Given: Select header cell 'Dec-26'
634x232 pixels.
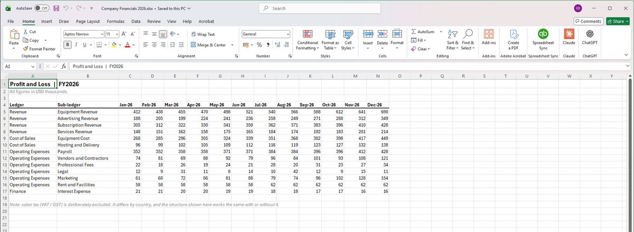Looking at the screenshot, I should [x=378, y=105].
